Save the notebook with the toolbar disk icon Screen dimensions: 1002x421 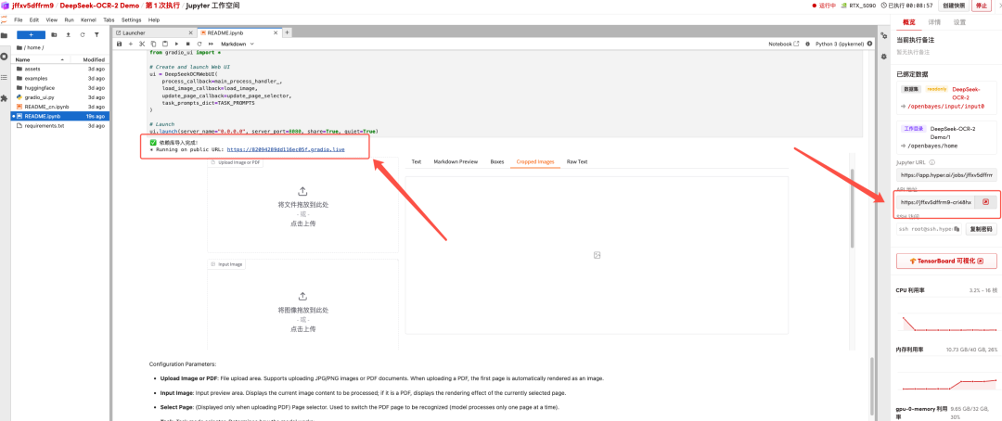pyautogui.click(x=120, y=45)
